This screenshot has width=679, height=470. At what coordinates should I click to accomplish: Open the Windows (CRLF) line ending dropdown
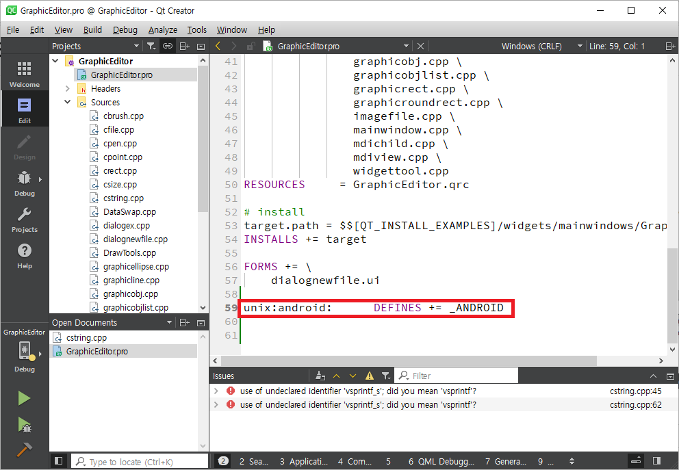coord(541,46)
